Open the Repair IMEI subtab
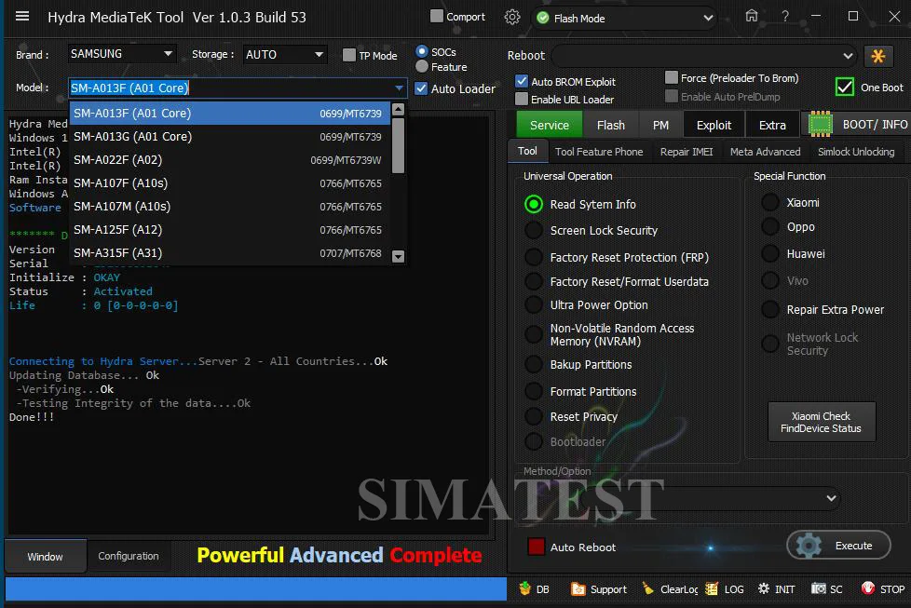The height and width of the screenshot is (608, 911). point(687,152)
